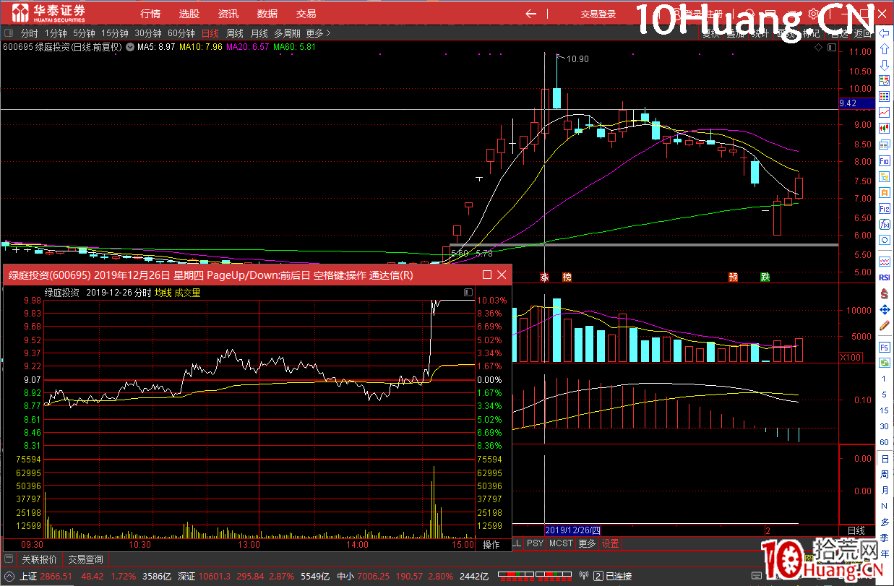Open the 多周期 multi-period view

click(287, 33)
